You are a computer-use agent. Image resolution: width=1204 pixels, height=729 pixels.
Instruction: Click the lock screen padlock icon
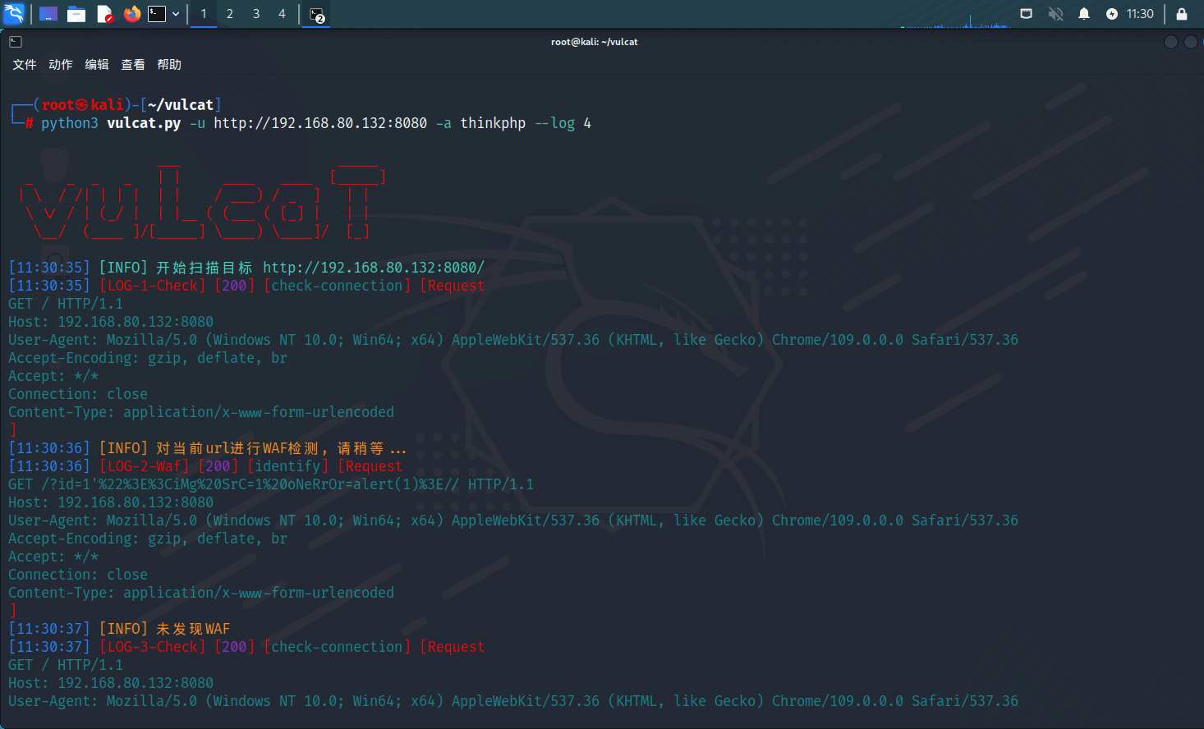click(x=1182, y=14)
